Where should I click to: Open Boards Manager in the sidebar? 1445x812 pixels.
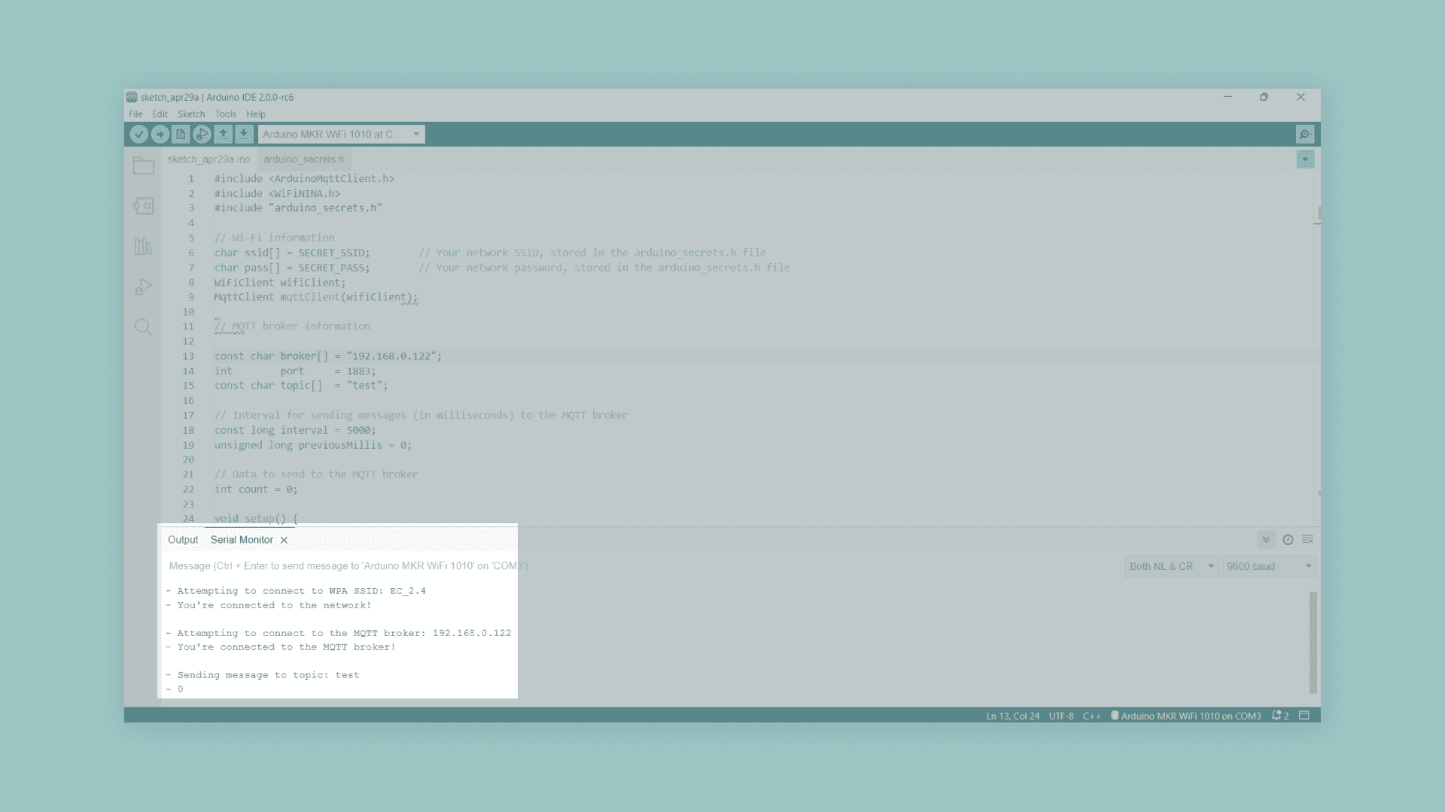coord(143,206)
